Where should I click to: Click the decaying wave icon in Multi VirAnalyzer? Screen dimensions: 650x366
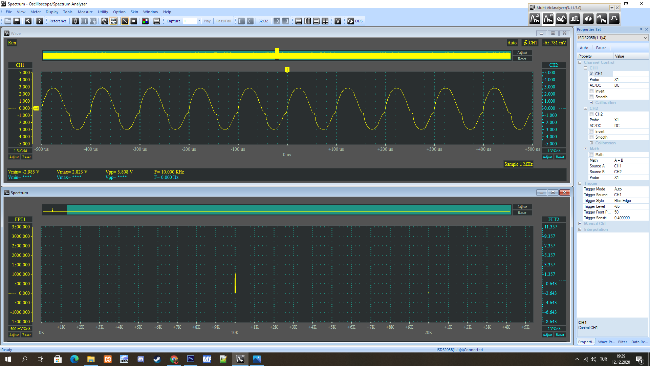[601, 19]
